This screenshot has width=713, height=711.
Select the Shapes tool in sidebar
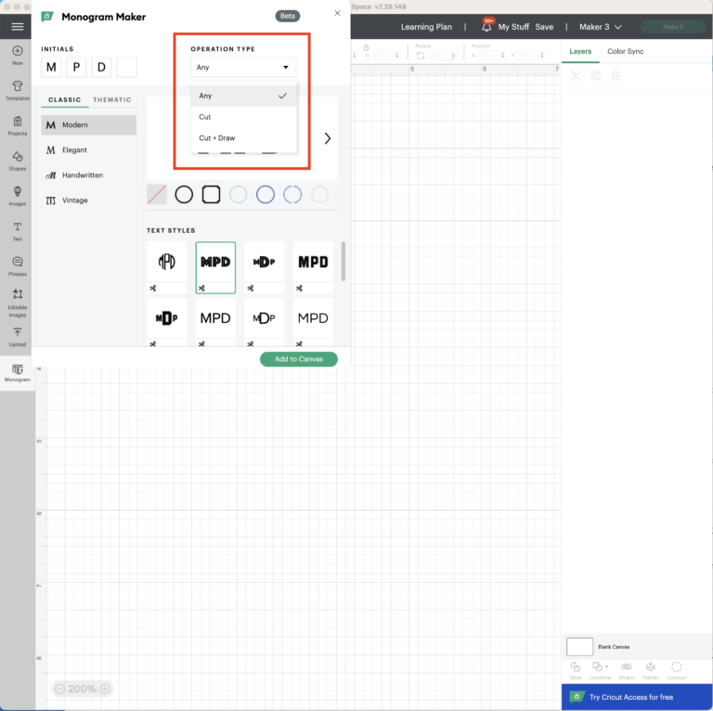click(17, 160)
